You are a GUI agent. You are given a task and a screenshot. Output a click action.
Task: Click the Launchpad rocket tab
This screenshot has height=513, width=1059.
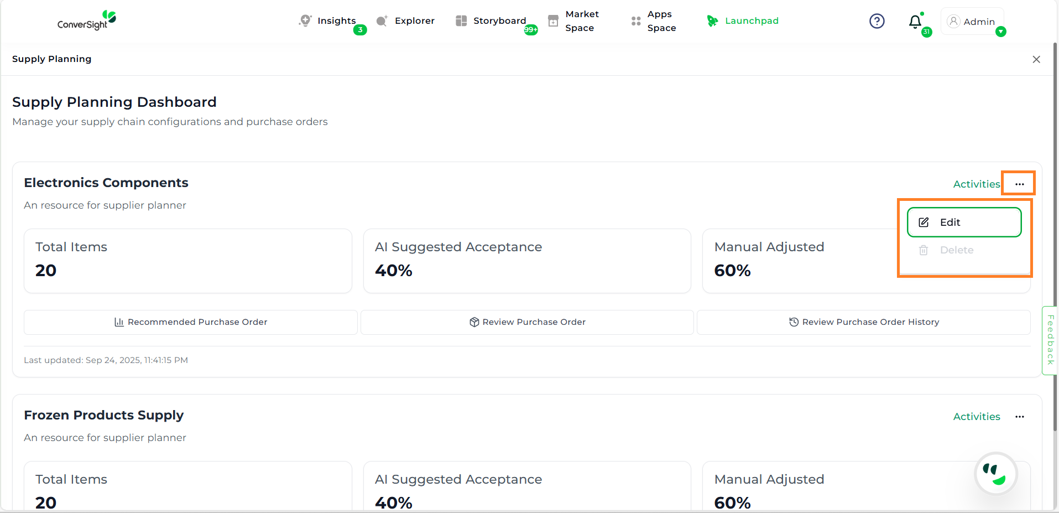pos(743,21)
